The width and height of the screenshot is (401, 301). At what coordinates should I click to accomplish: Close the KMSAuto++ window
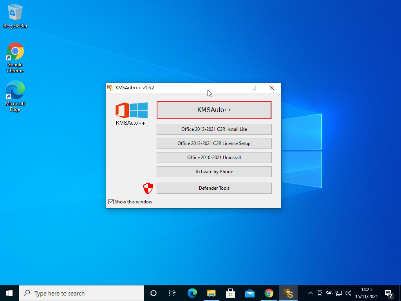pyautogui.click(x=272, y=88)
